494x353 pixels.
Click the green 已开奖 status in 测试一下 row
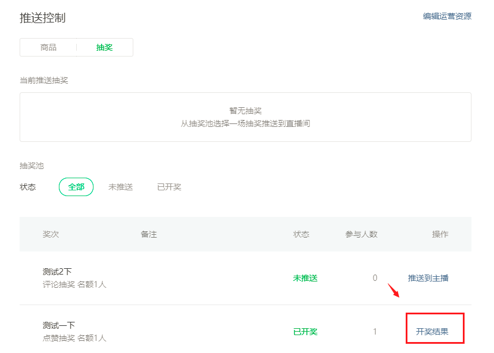[305, 332]
